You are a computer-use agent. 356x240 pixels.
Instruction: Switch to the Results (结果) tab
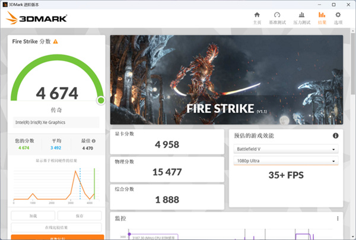[322, 18]
